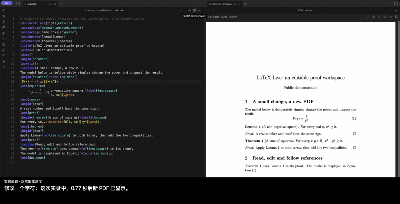The image size is (400, 204).
Task: Click the copy/templates icon in sidebar
Action: pos(4,33)
